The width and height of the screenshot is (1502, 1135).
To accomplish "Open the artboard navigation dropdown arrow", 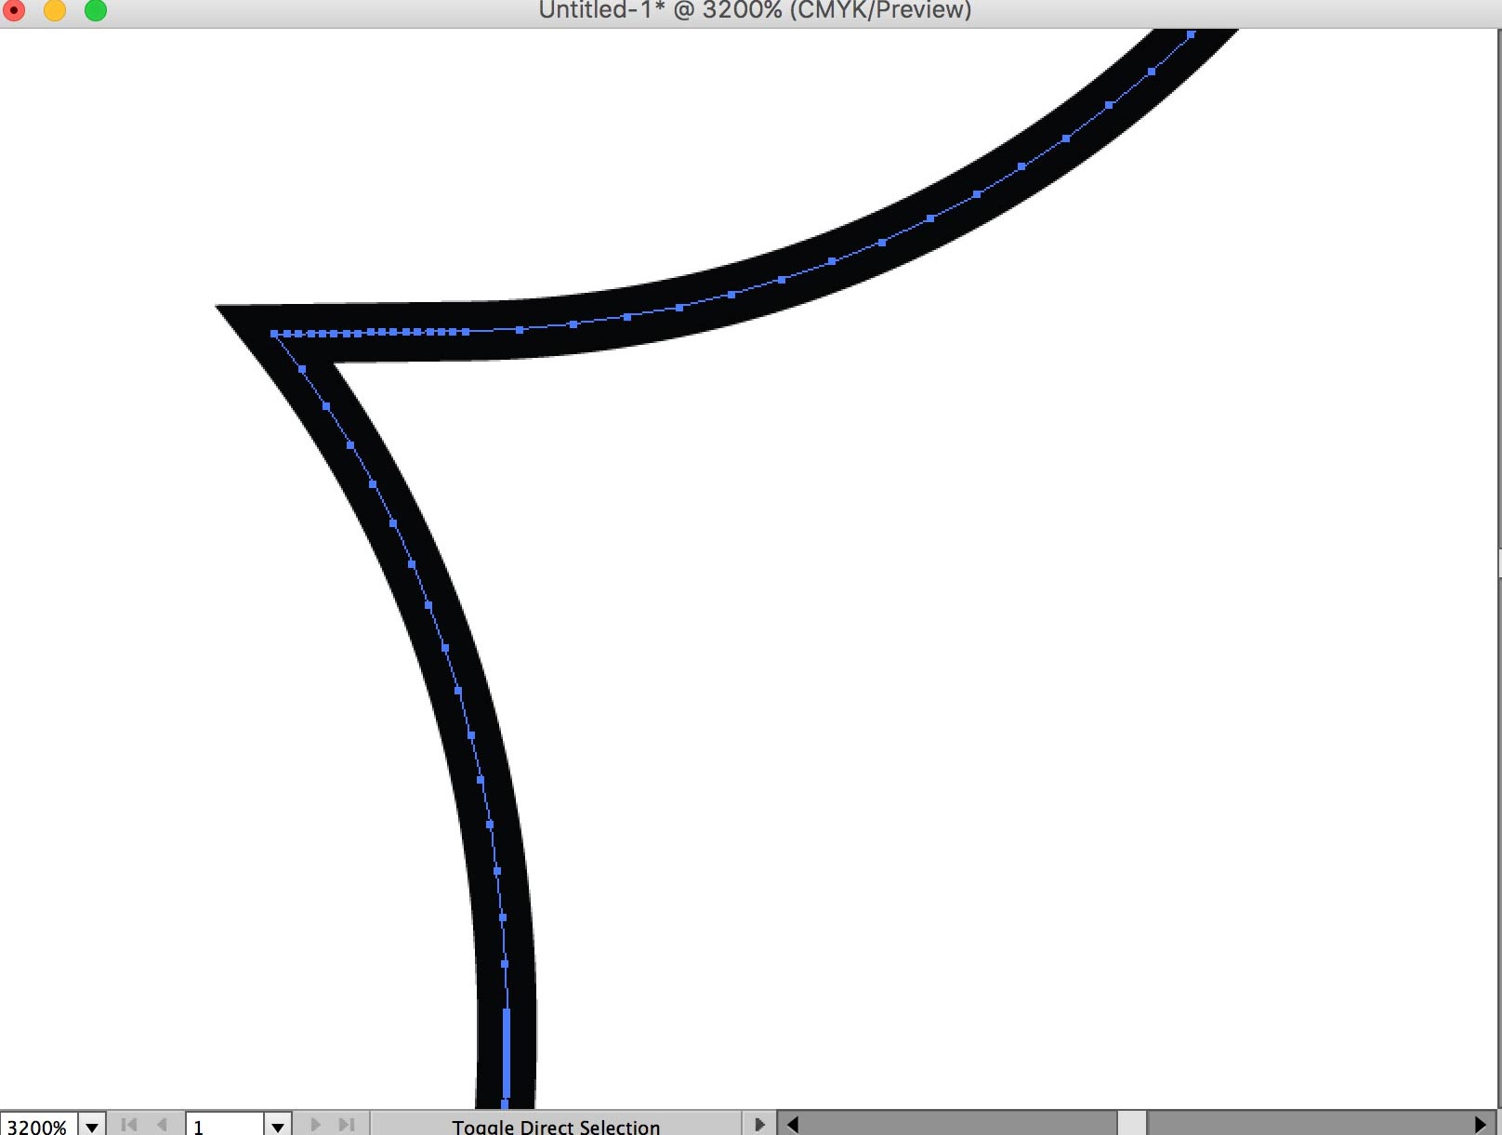I will click(x=277, y=1126).
